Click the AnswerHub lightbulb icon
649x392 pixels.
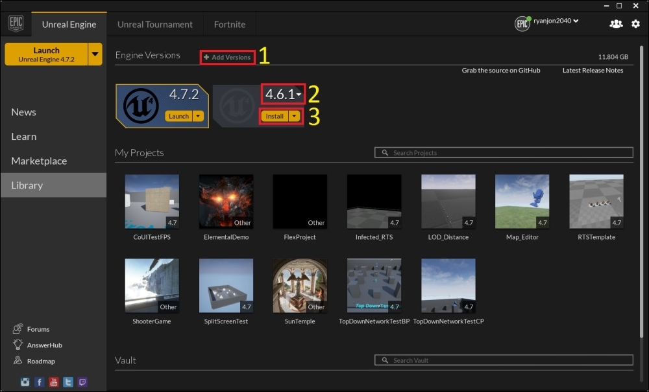pos(18,345)
